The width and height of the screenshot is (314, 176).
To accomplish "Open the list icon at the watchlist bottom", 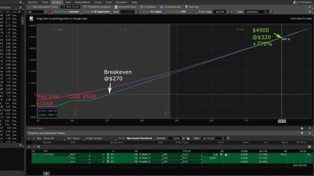I will point(20,145).
